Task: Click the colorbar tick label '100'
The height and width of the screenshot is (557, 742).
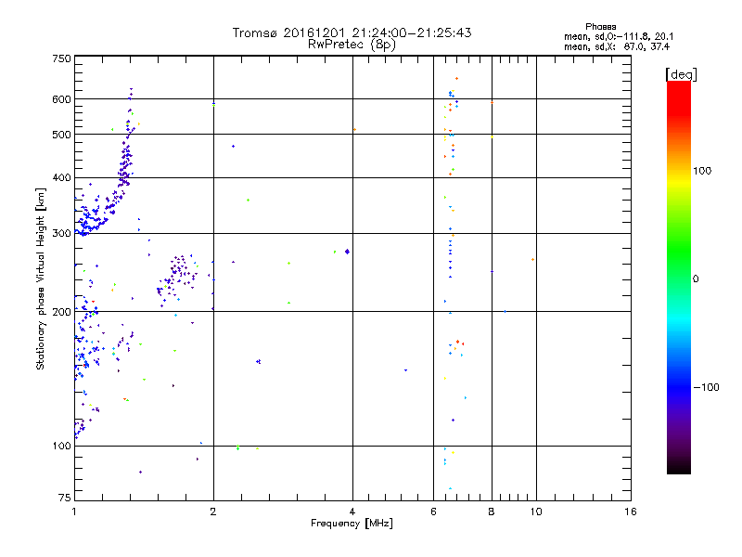Action: point(702,171)
